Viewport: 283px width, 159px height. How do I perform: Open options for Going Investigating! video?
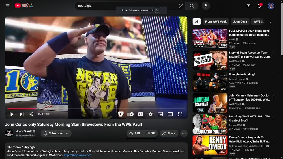pyautogui.click(x=273, y=75)
